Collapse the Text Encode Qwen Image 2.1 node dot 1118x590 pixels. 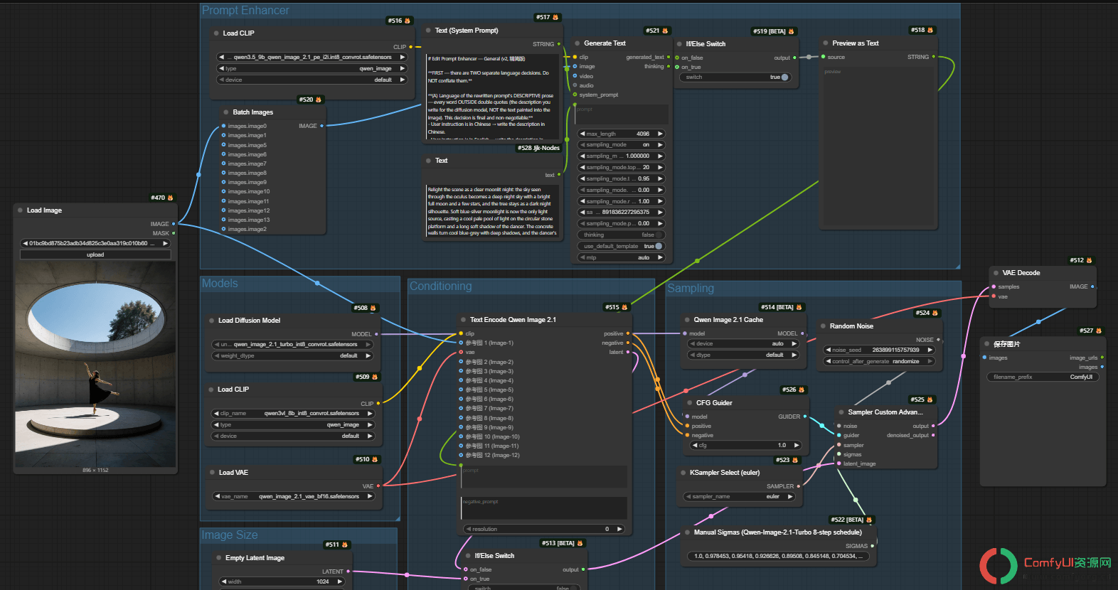click(x=462, y=320)
